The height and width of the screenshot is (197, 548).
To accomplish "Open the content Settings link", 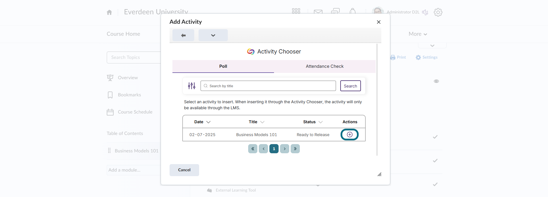I will (430, 57).
